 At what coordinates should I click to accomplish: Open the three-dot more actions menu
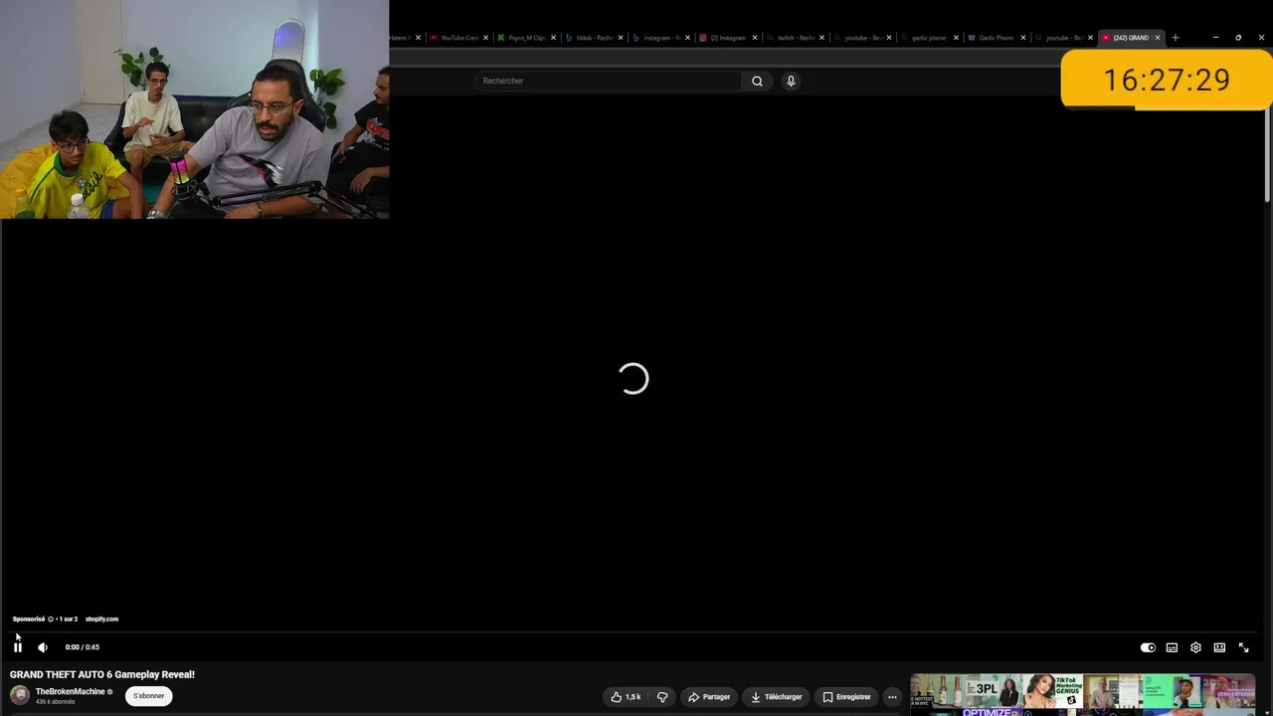click(892, 697)
